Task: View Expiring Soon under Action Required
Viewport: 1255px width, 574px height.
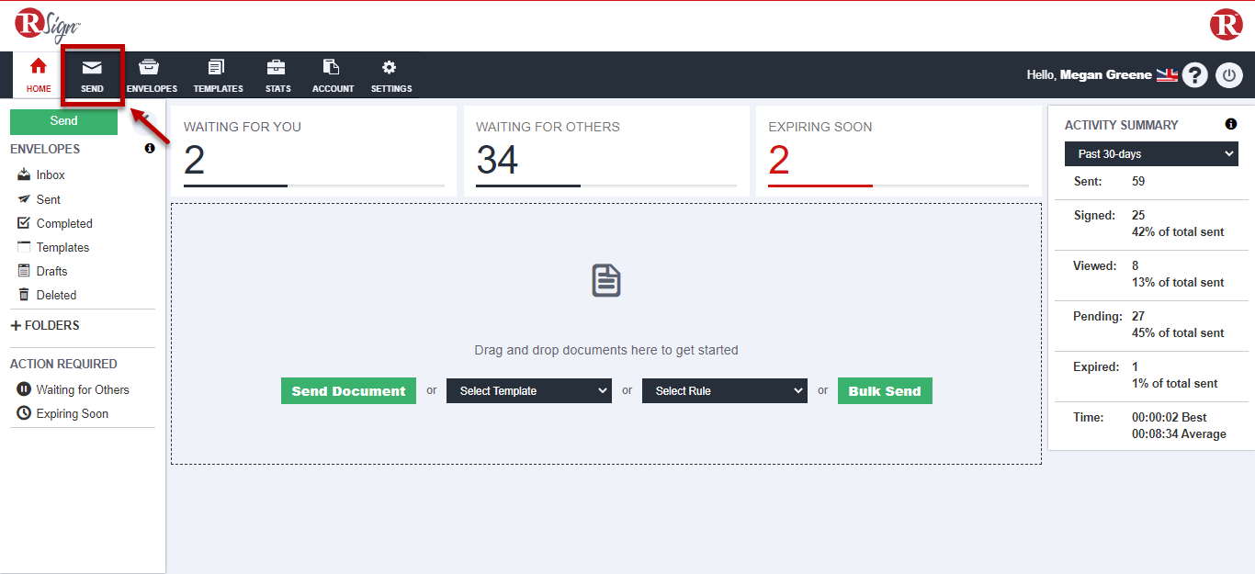Action: [x=72, y=413]
